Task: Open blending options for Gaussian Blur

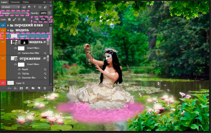Action: click(45, 78)
